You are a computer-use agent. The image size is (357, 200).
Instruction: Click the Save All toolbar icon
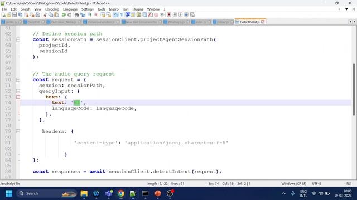click(20, 15)
